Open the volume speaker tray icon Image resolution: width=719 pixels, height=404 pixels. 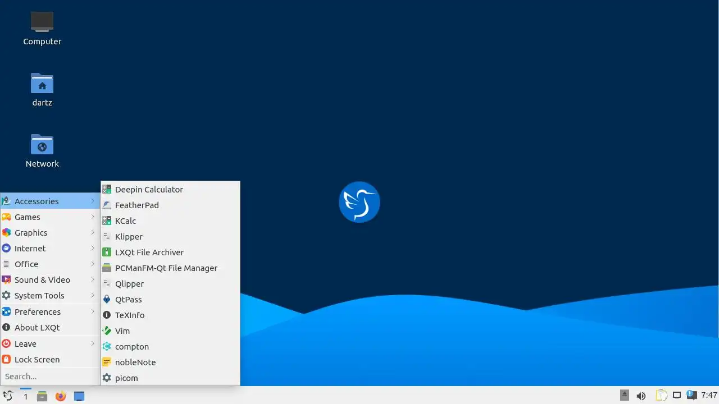pos(641,396)
